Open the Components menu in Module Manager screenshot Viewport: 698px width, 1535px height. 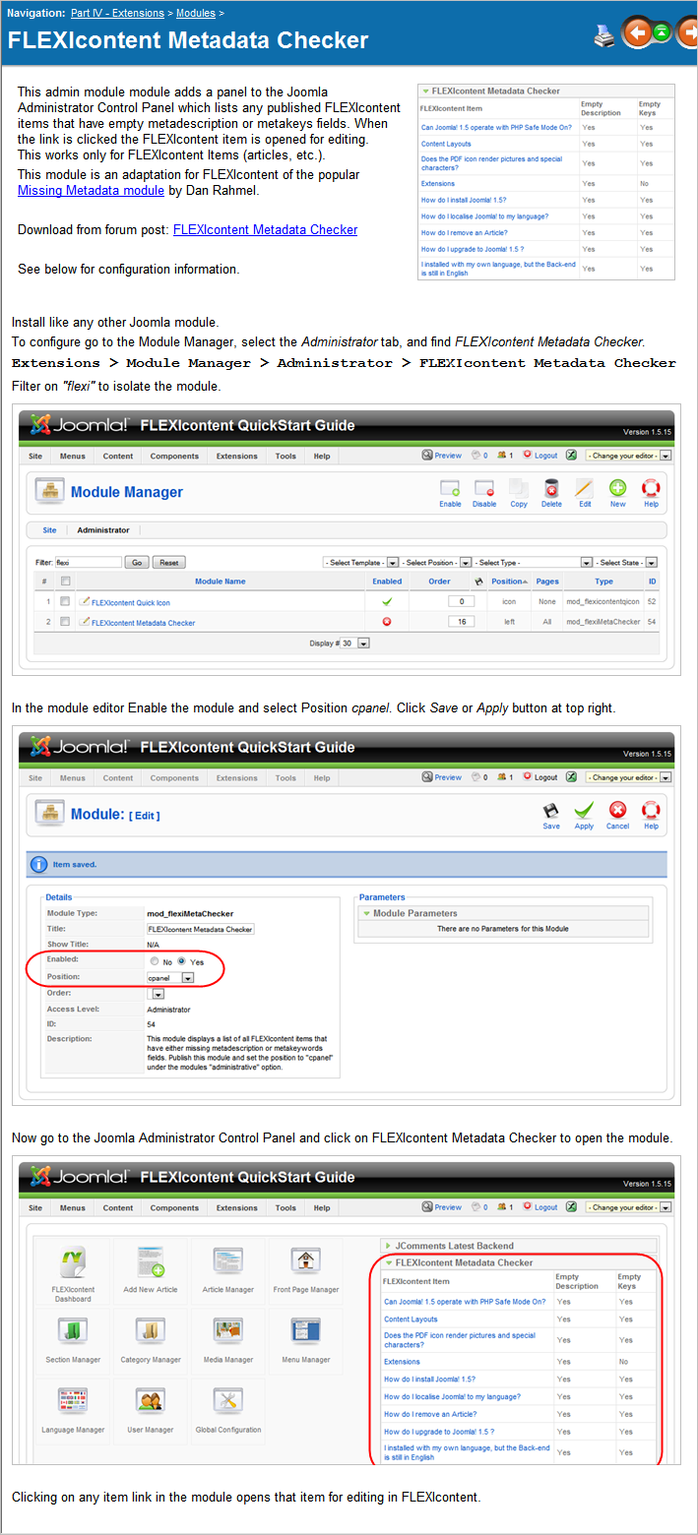pos(174,456)
